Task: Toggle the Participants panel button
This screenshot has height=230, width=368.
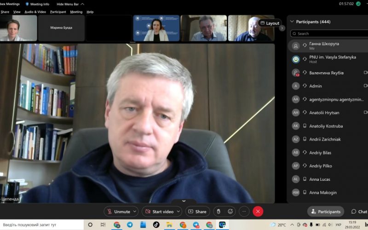Action: (326, 212)
